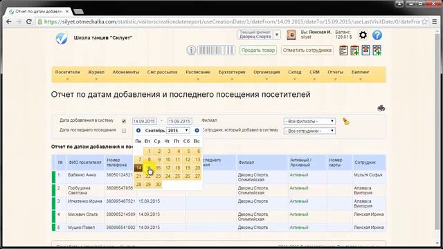Click the green padlock in address bar
Viewport: 443px width, 249px height.
40,21
